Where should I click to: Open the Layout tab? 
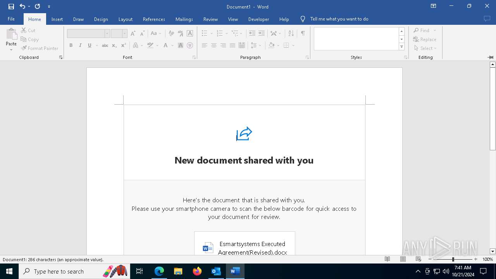[125, 19]
